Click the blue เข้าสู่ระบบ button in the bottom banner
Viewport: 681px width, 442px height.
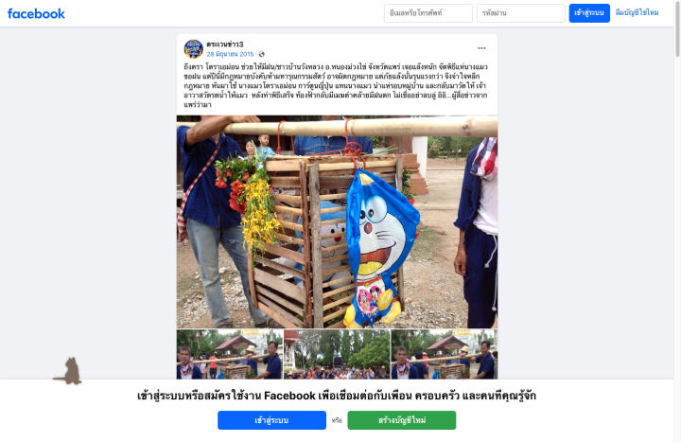(x=271, y=420)
